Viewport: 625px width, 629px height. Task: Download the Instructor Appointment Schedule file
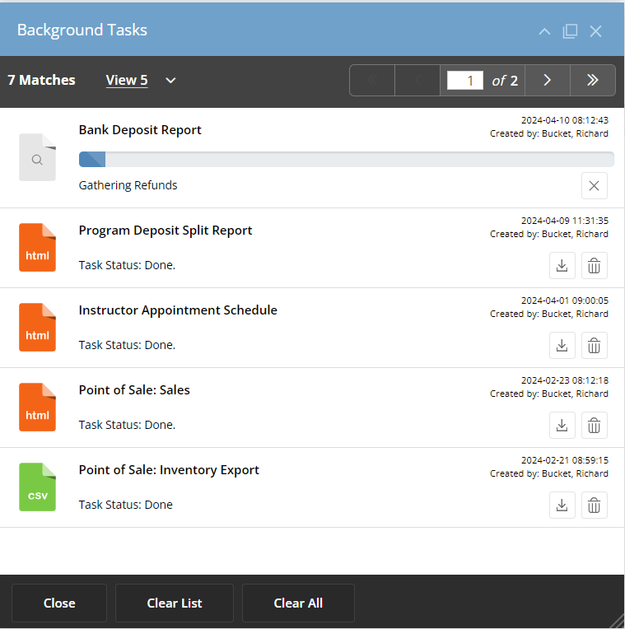[562, 346]
